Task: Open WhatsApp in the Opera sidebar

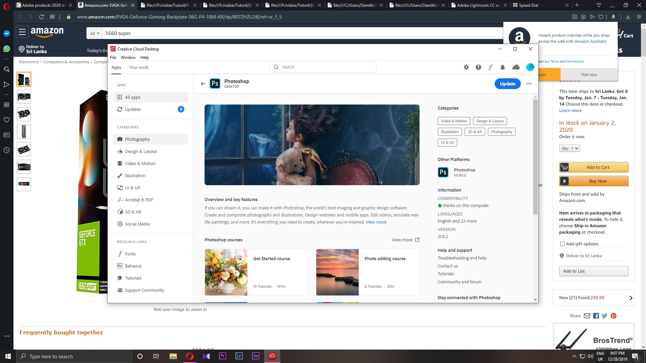Action: pos(6,49)
